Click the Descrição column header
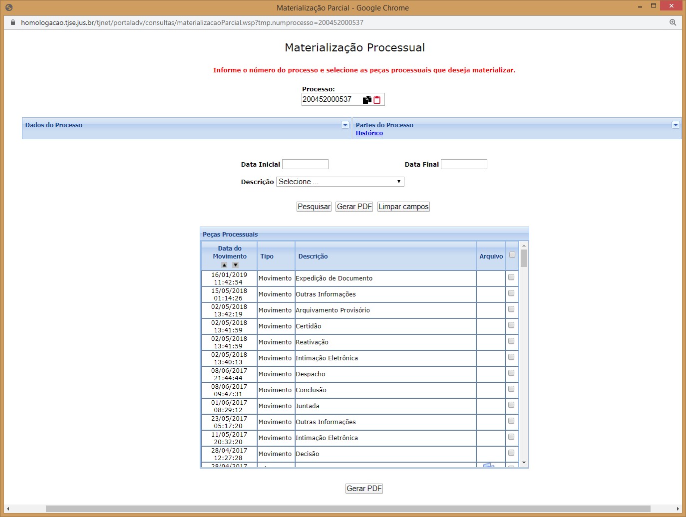 [x=313, y=257]
